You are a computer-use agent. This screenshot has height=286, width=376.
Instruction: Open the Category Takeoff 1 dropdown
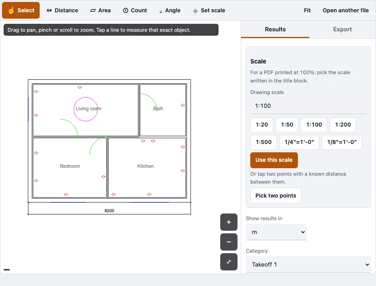point(308,265)
